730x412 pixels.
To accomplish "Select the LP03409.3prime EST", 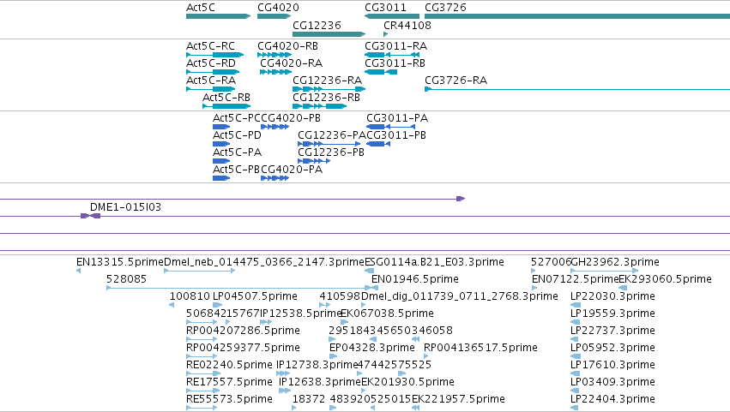I will pos(575,391).
